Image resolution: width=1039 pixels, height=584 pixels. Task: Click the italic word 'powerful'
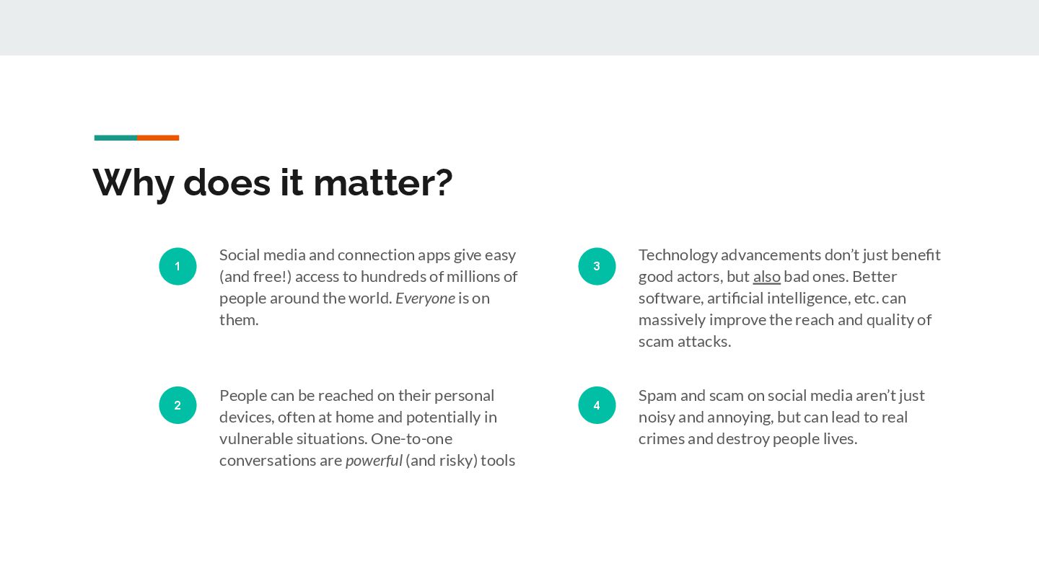[x=374, y=461]
